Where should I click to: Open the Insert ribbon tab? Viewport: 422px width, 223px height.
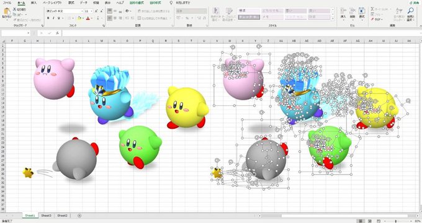(x=34, y=2)
